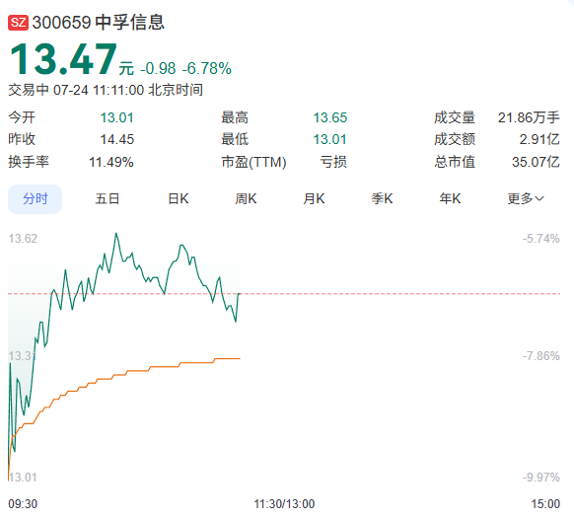Click the 今开 label

(x=22, y=118)
